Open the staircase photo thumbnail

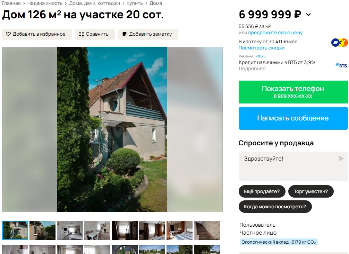[x=207, y=230]
